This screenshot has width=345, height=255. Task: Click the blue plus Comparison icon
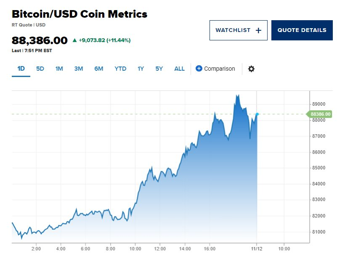[x=199, y=69]
